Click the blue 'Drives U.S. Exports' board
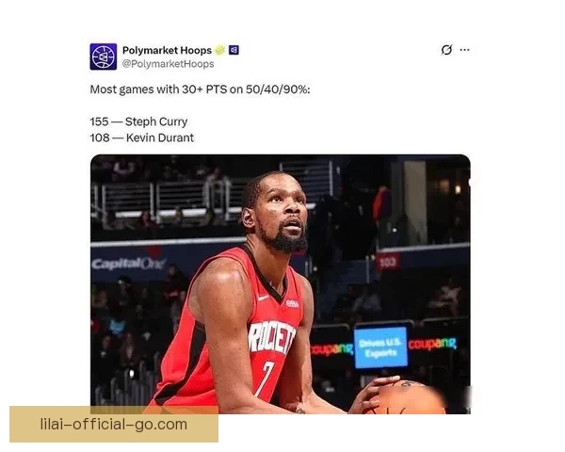This screenshot has height=452, width=565. tap(380, 347)
